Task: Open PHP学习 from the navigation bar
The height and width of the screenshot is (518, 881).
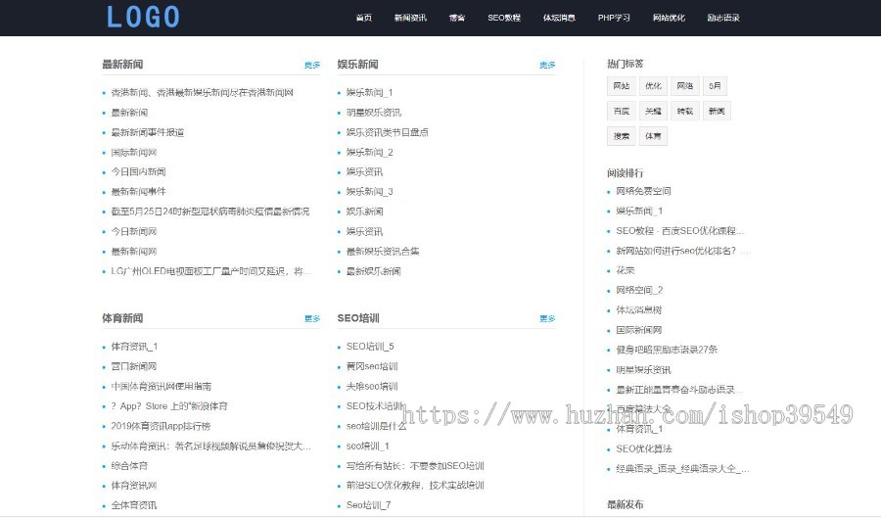Action: pyautogui.click(x=614, y=18)
